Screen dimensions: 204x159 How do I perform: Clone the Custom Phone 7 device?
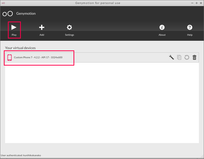(179, 57)
